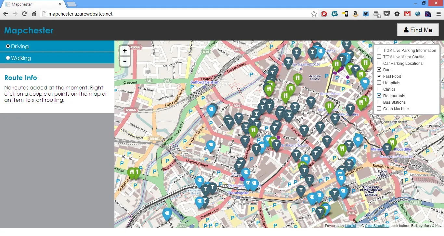Open the Chrome hamburger menu
This screenshot has width=444, height=236.
(438, 14)
